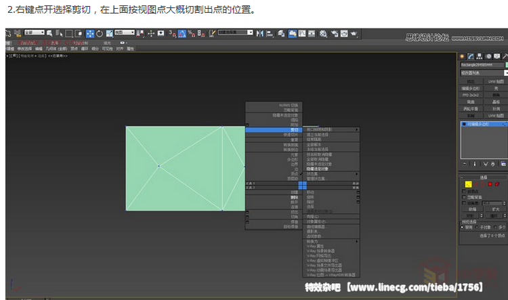Click the Mirror tool icon

pyautogui.click(x=259, y=33)
